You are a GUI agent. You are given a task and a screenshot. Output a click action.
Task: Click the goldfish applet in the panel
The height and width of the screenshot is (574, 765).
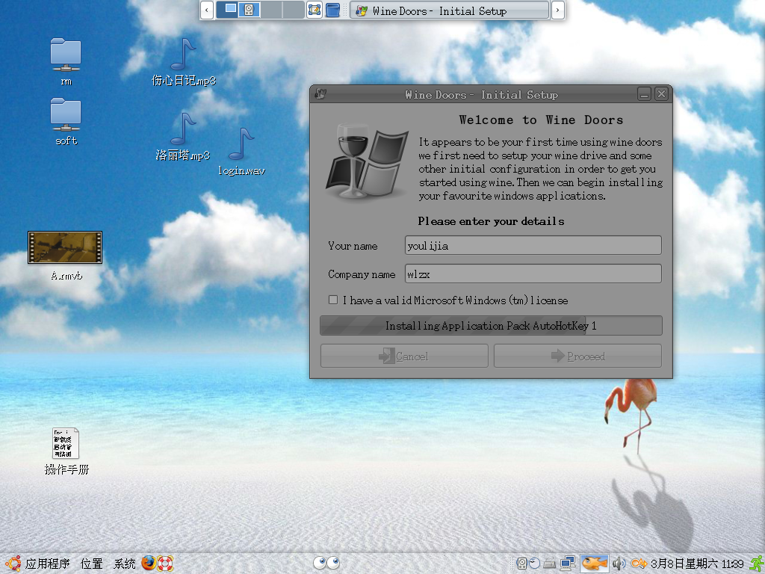pyautogui.click(x=594, y=564)
